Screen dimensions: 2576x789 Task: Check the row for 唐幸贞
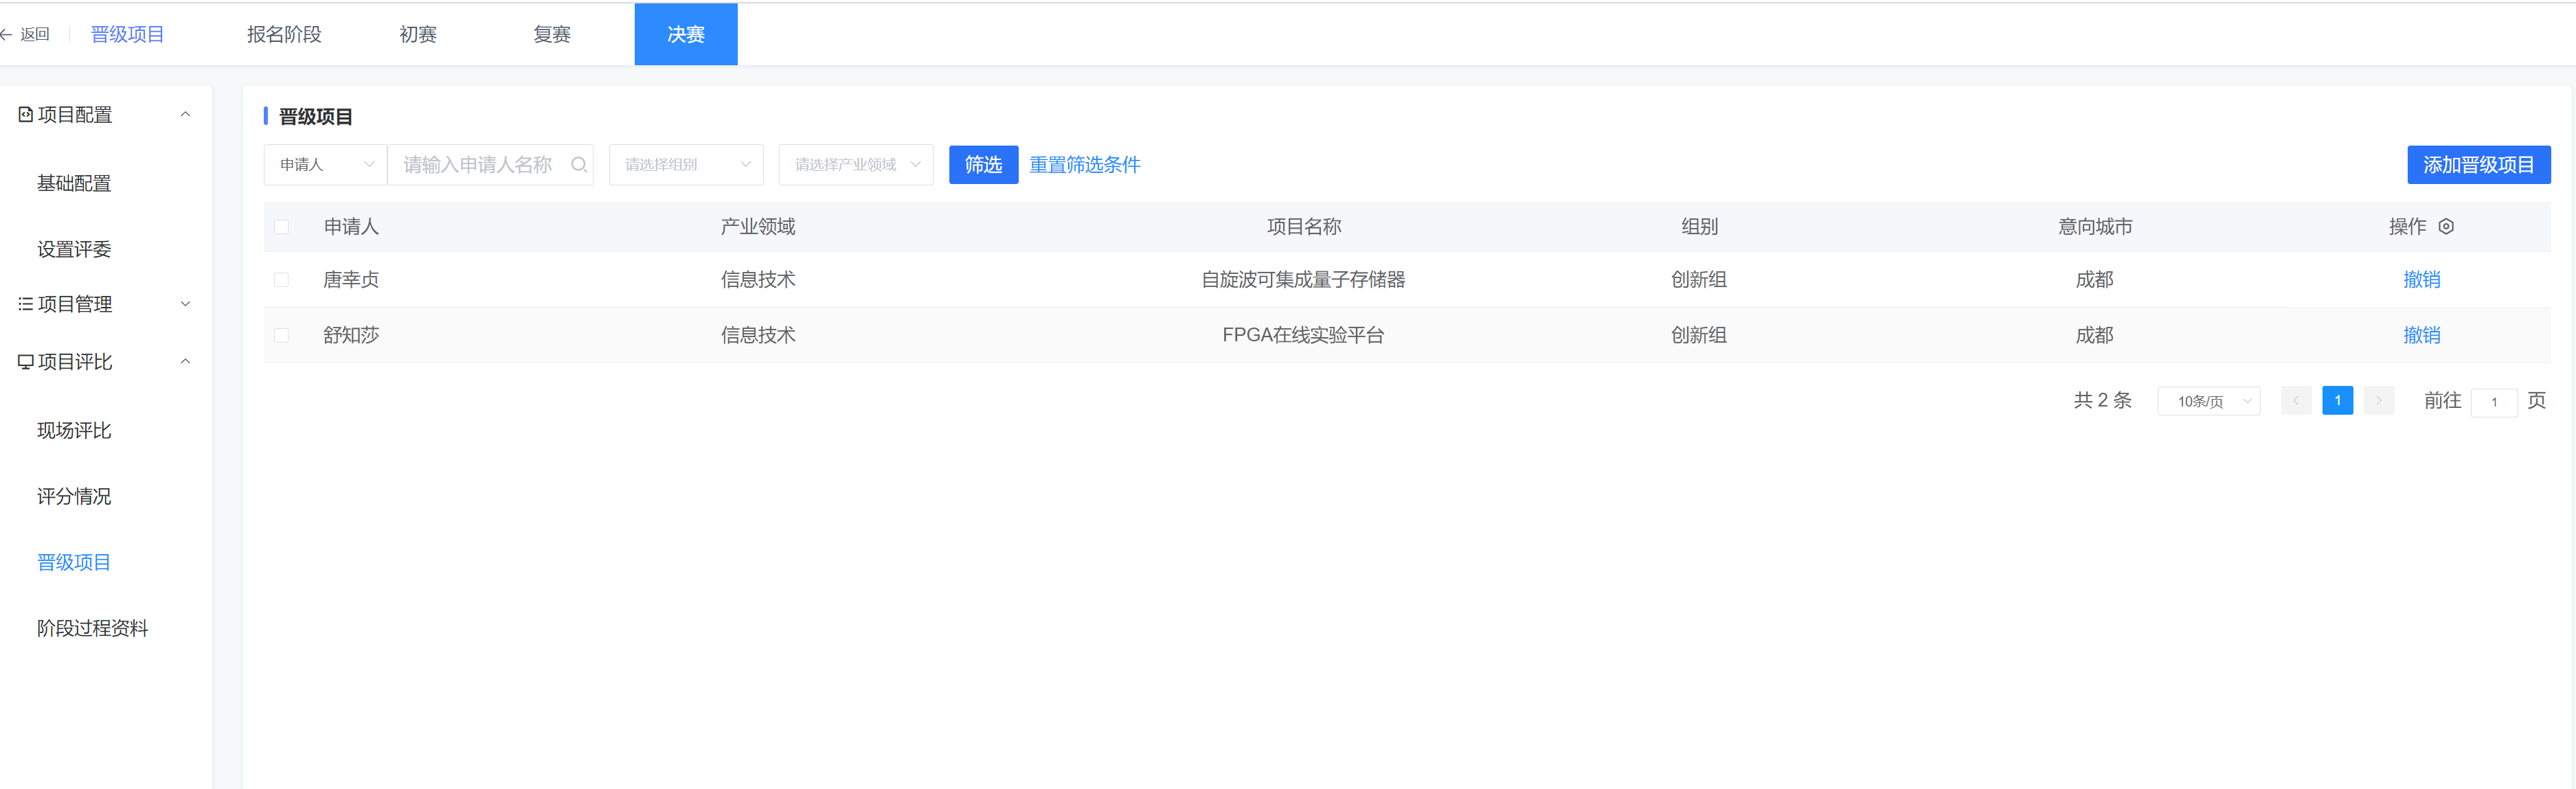pyautogui.click(x=282, y=280)
